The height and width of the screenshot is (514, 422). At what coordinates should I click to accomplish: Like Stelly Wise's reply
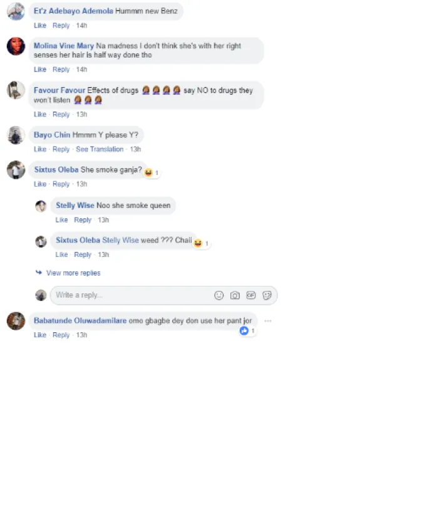(x=61, y=220)
